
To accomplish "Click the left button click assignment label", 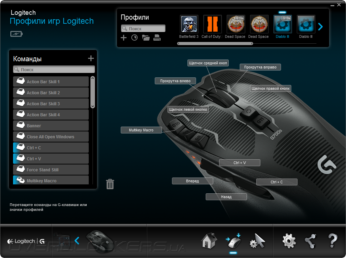I will (188, 109).
